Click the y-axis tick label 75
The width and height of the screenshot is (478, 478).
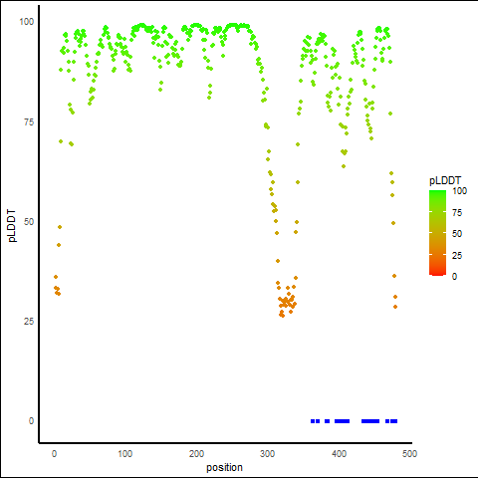pos(29,122)
